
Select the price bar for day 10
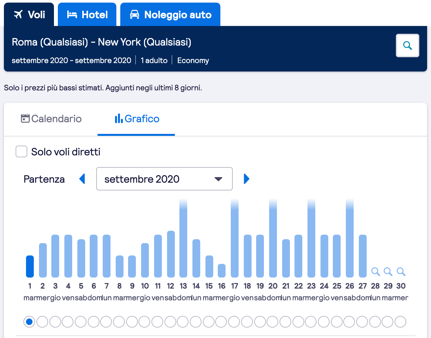pyautogui.click(x=145, y=260)
